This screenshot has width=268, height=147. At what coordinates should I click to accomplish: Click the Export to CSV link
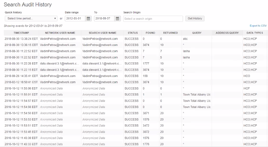coord(258,26)
